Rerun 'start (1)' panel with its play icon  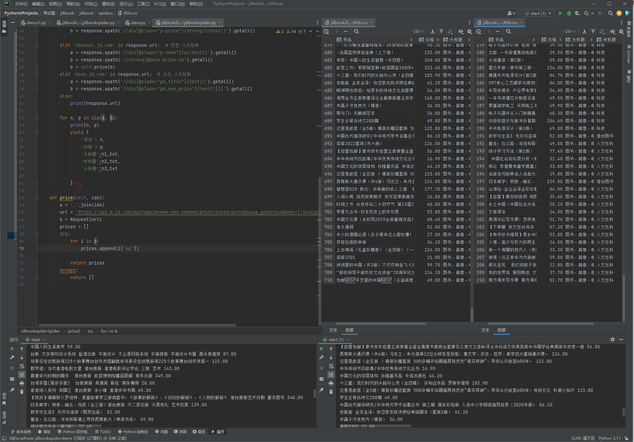coord(321,349)
